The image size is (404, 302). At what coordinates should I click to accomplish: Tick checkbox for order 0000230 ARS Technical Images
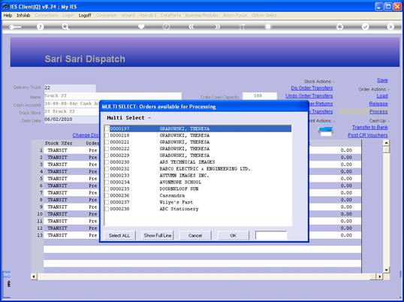107,162
